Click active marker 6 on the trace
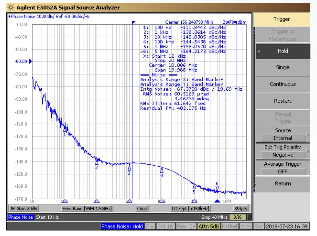This screenshot has height=236, width=317. (x=217, y=188)
